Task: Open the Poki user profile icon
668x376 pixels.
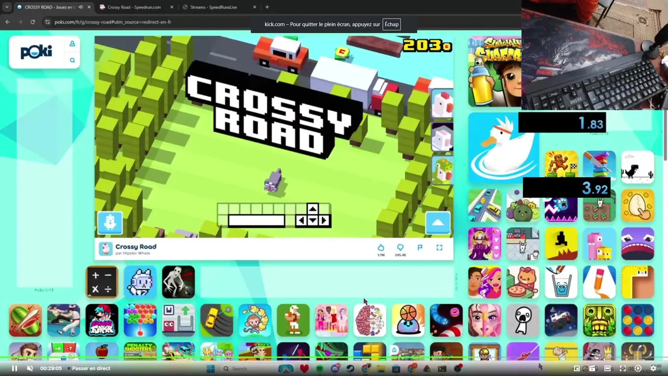Action: [72, 44]
